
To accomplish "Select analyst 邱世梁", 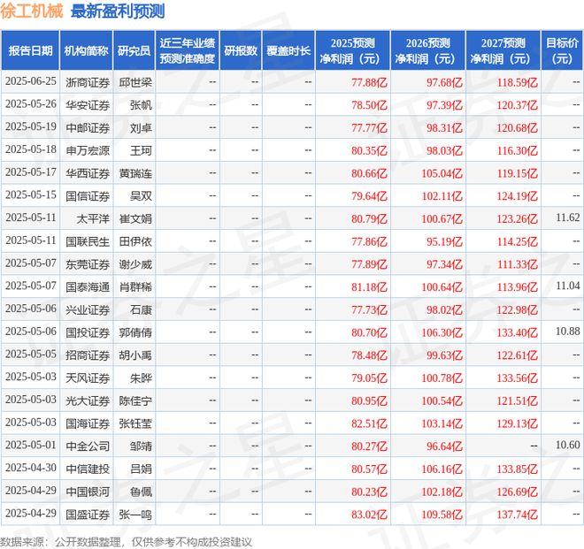I will (x=135, y=82).
